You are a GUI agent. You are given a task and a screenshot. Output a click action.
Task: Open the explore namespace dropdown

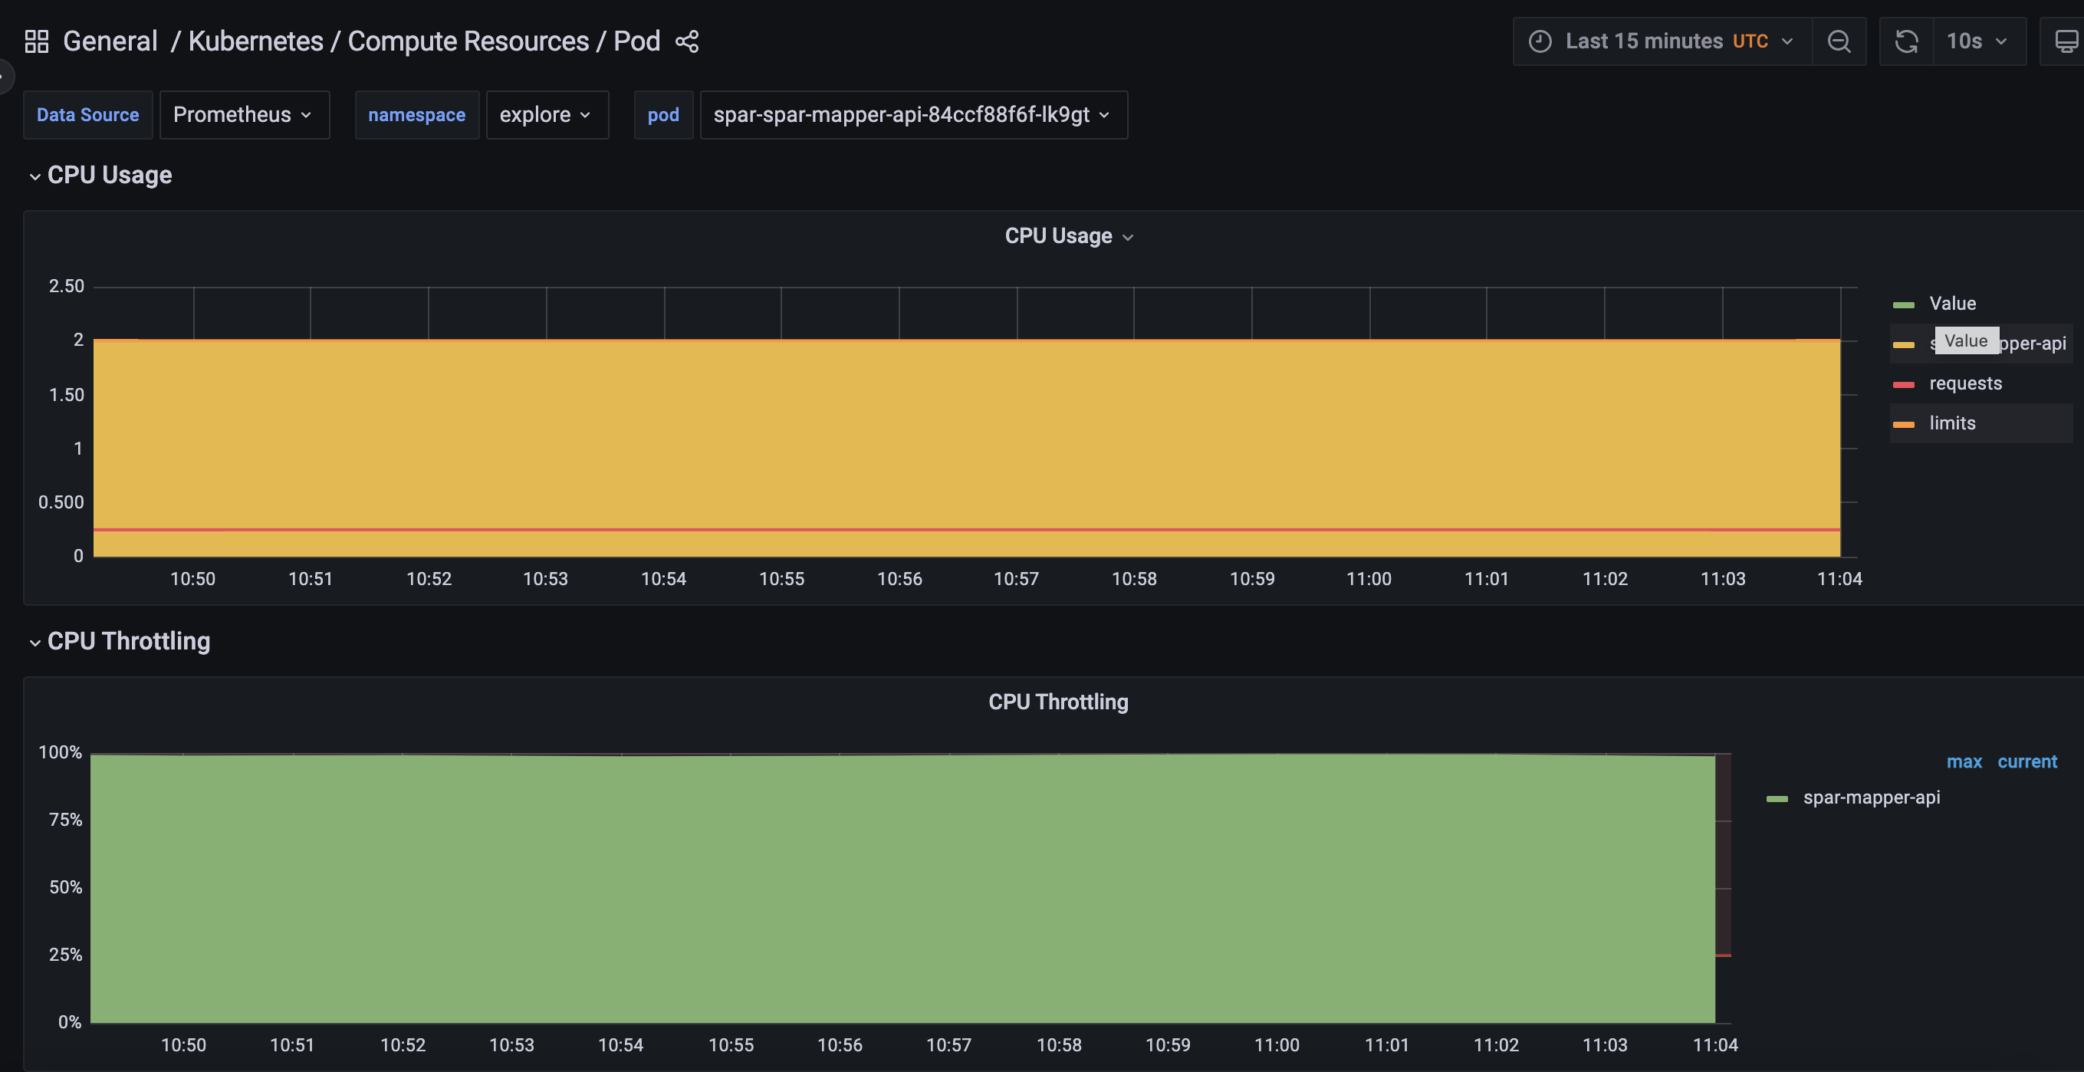pyautogui.click(x=546, y=115)
